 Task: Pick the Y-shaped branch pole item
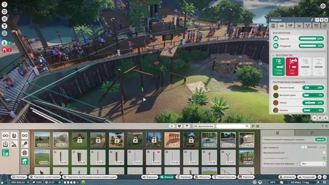pos(228,157)
